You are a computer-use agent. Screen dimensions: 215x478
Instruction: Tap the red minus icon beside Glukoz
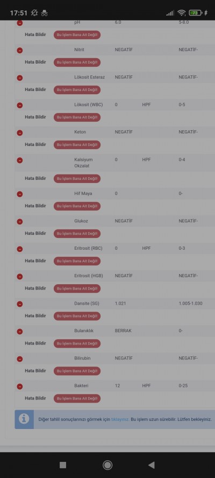(20, 222)
